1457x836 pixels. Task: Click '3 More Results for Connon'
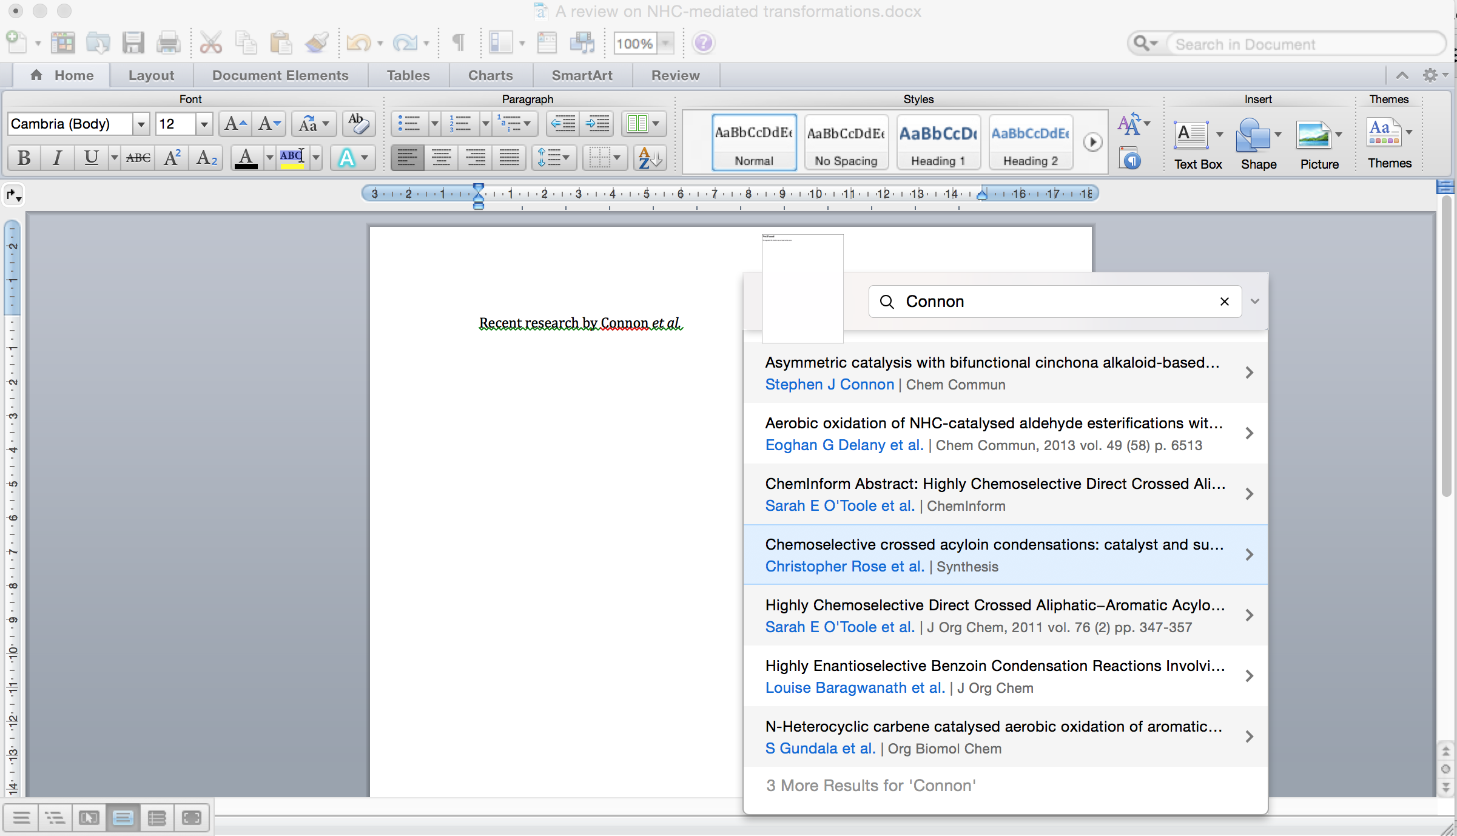coord(870,786)
